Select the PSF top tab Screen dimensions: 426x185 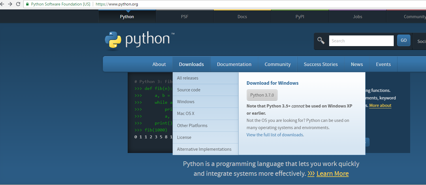coord(184,16)
